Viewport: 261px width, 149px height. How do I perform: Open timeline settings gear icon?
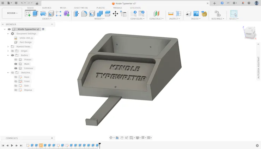pos(257,145)
